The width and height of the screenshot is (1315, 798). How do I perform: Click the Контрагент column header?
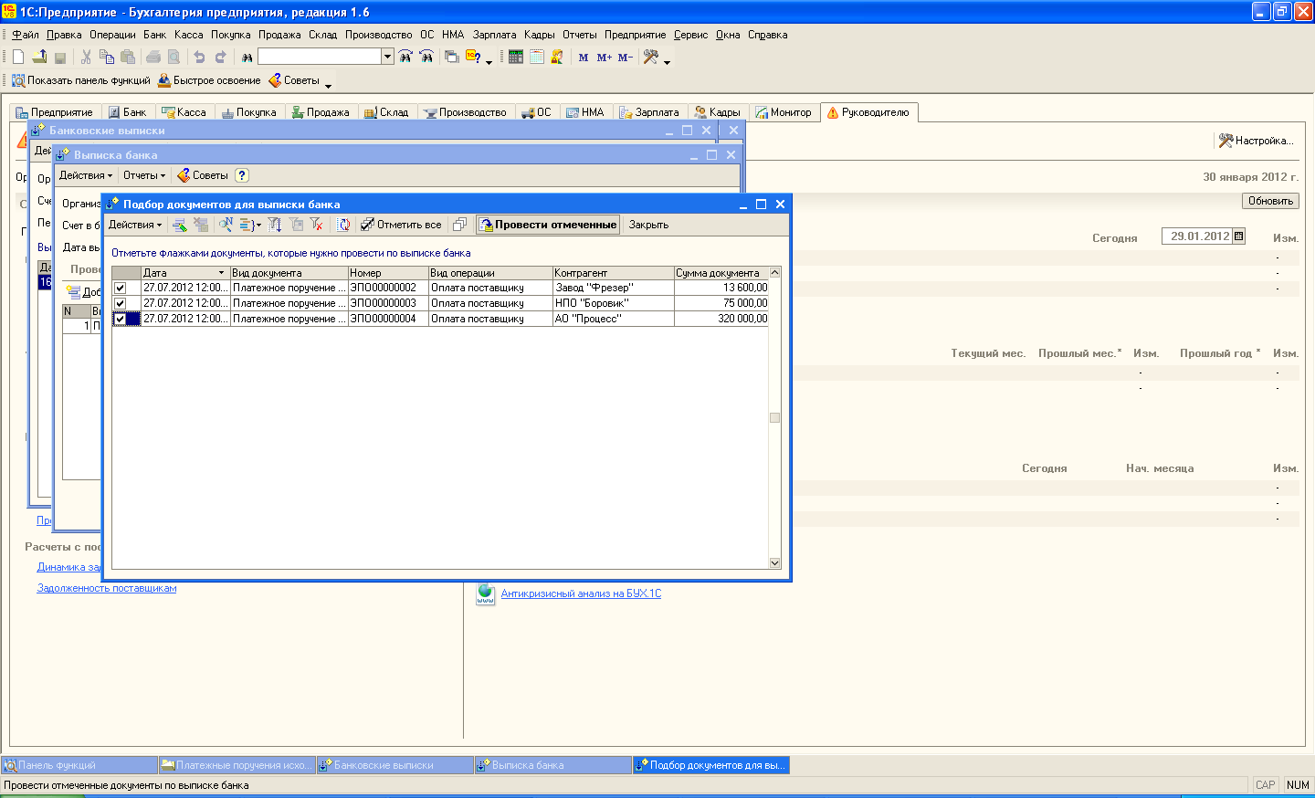pos(613,273)
